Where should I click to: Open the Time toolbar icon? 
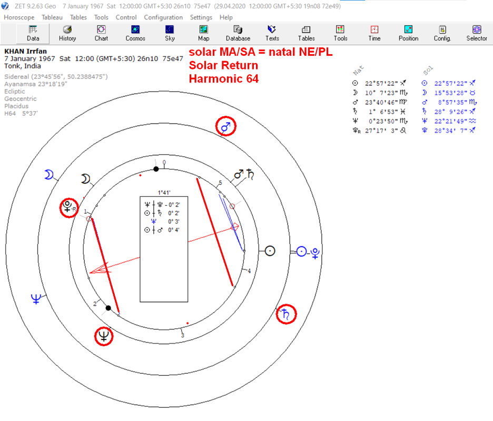(374, 34)
